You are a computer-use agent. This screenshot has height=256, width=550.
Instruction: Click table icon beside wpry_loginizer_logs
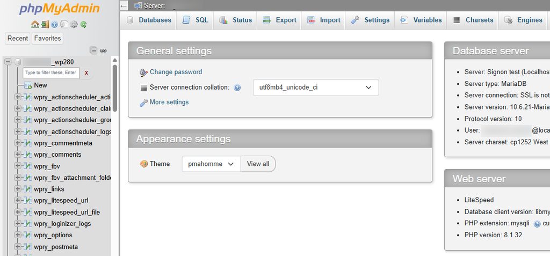point(28,224)
